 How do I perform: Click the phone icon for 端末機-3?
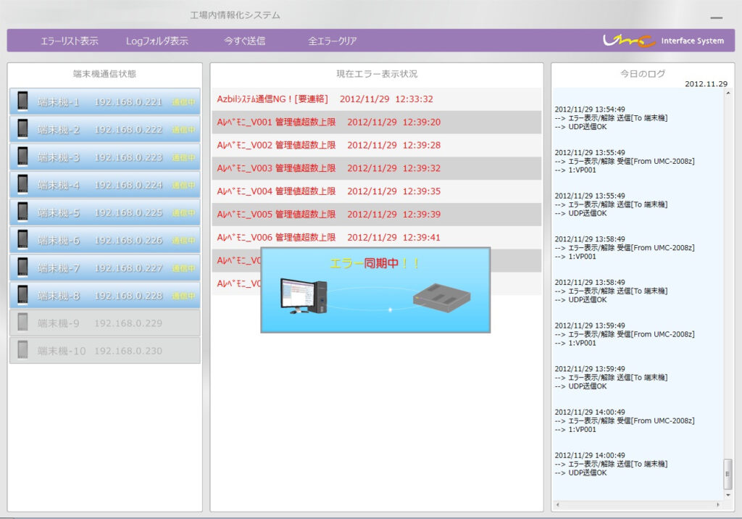23,157
